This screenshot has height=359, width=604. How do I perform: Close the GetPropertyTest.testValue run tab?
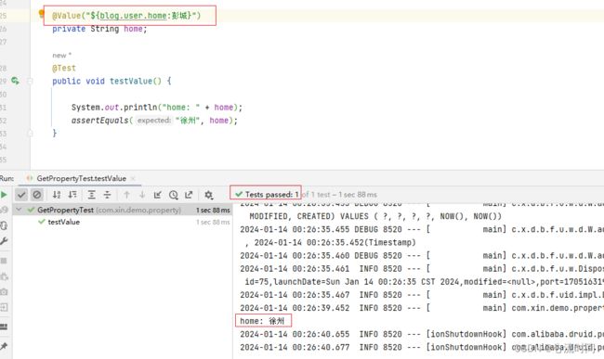pyautogui.click(x=133, y=178)
